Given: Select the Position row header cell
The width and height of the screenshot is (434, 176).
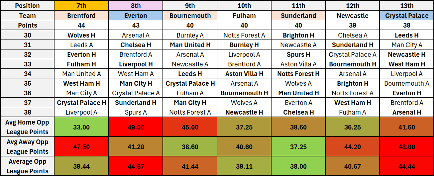Looking at the screenshot, I should point(27,6).
